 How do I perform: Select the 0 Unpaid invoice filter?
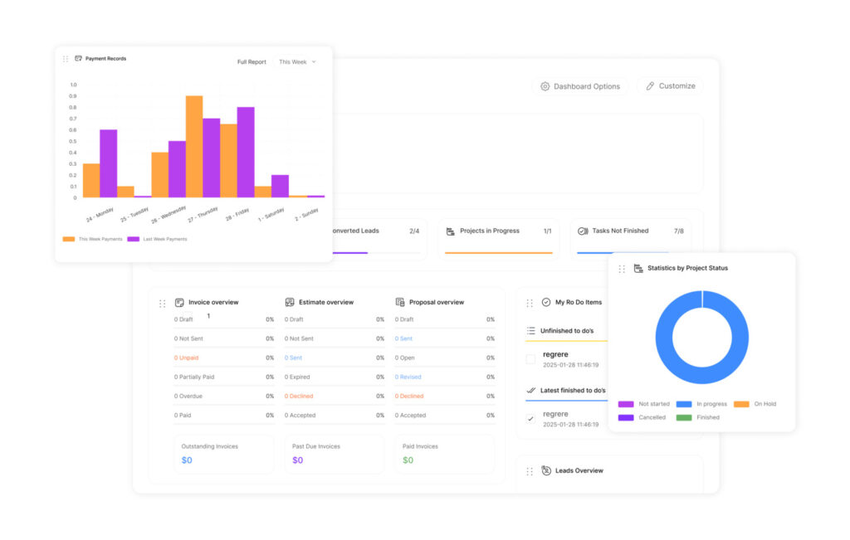(x=188, y=358)
